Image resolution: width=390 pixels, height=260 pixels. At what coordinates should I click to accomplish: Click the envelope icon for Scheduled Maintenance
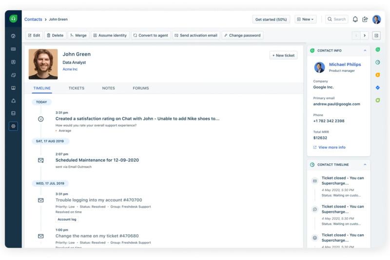(41, 160)
